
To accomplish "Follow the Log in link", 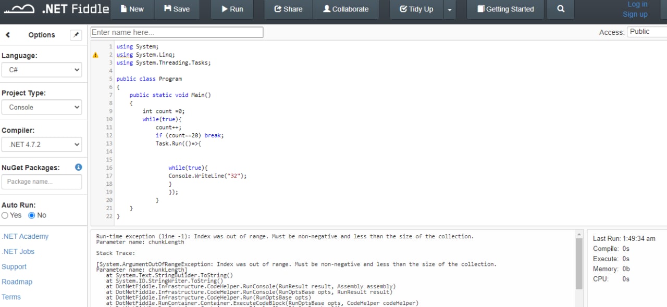I will click(x=637, y=4).
